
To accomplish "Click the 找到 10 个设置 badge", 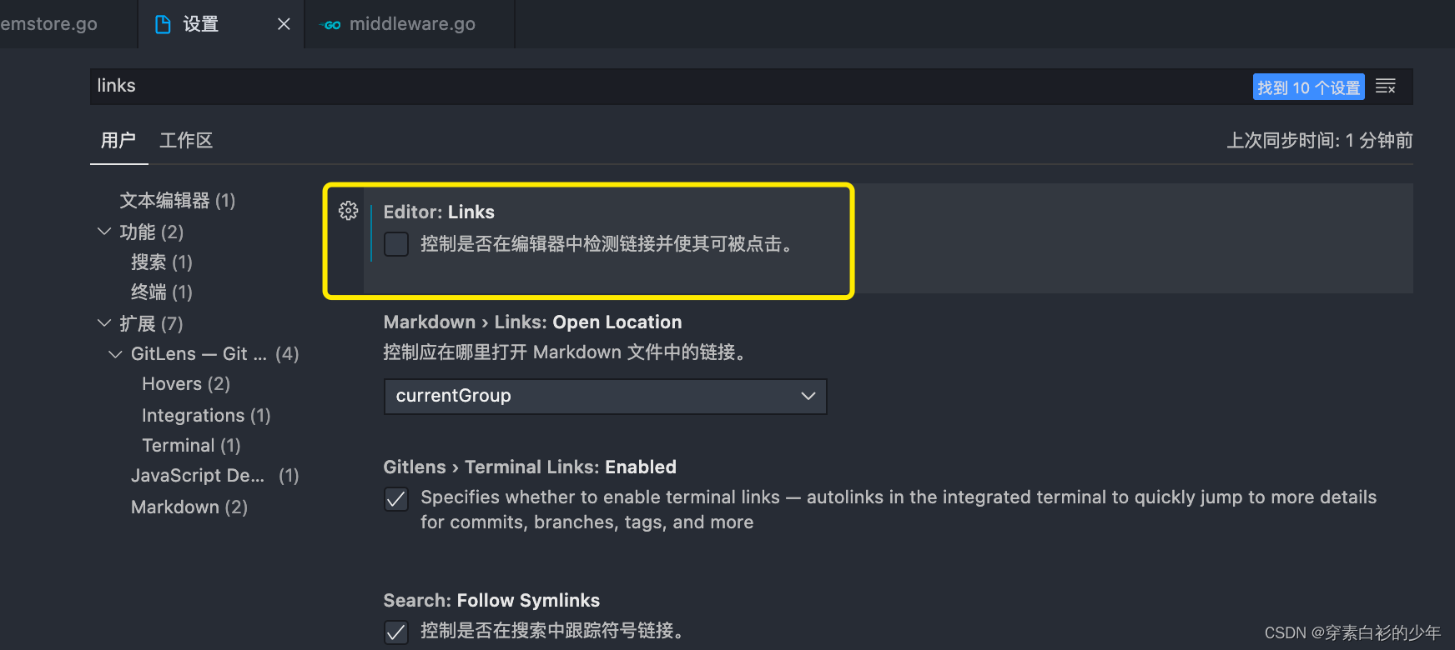I will point(1308,87).
